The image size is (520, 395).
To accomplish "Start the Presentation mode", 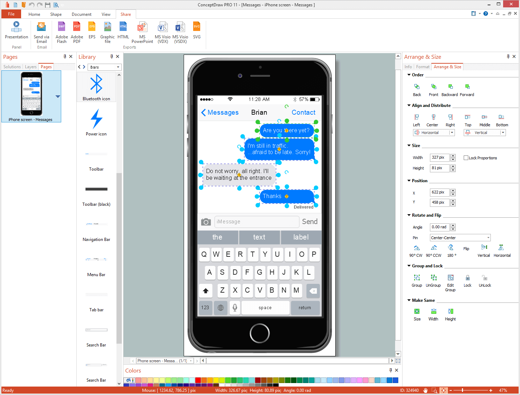I will point(16,30).
